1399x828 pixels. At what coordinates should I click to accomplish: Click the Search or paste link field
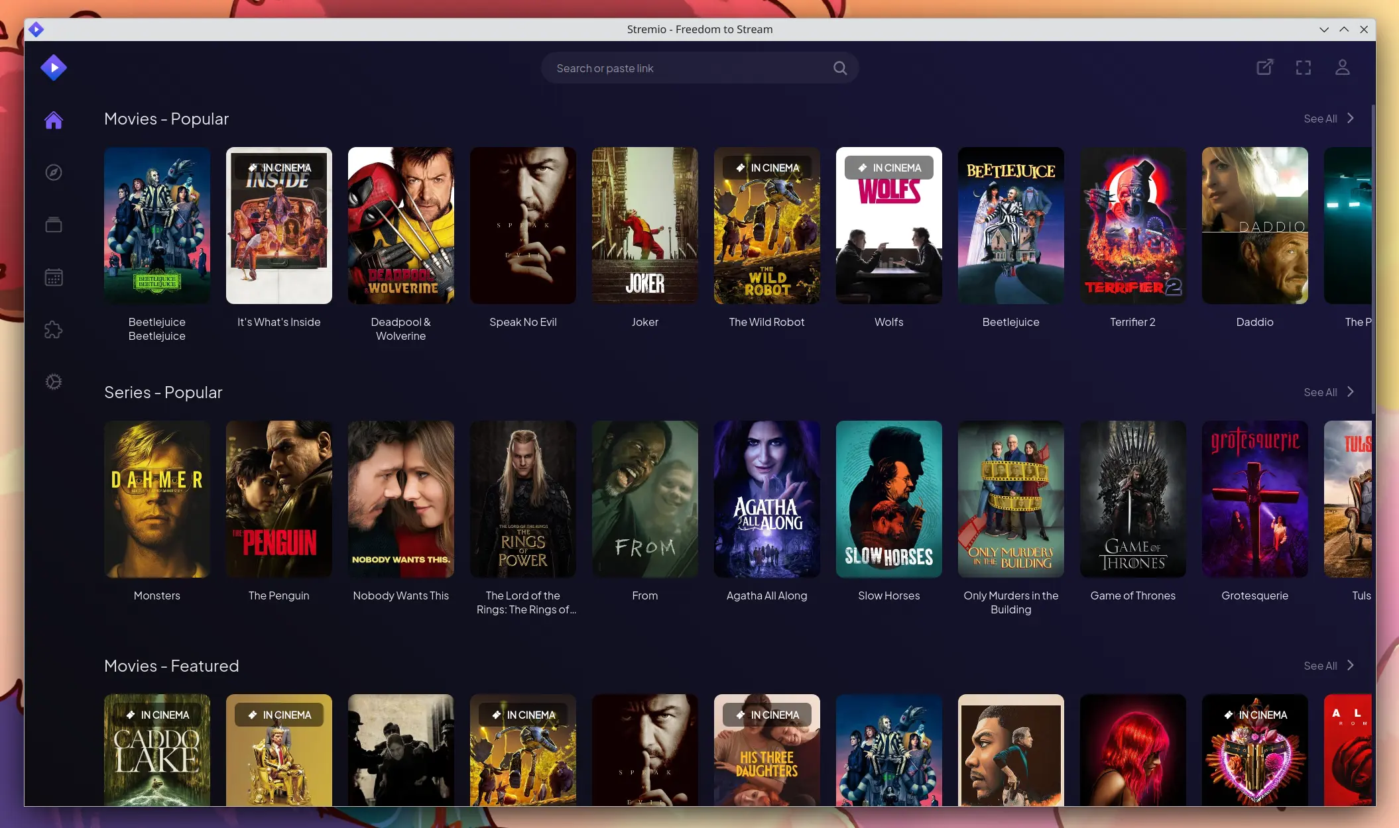(x=699, y=68)
